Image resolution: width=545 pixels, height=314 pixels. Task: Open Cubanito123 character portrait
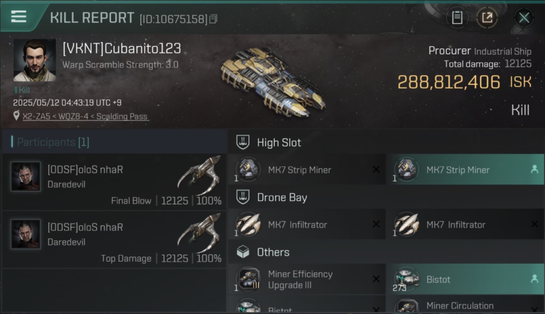pos(35,60)
